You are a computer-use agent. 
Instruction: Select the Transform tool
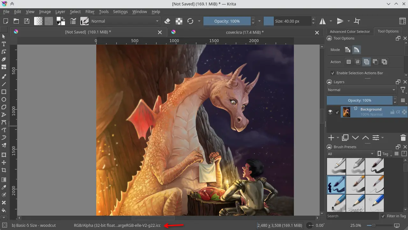coord(4,155)
